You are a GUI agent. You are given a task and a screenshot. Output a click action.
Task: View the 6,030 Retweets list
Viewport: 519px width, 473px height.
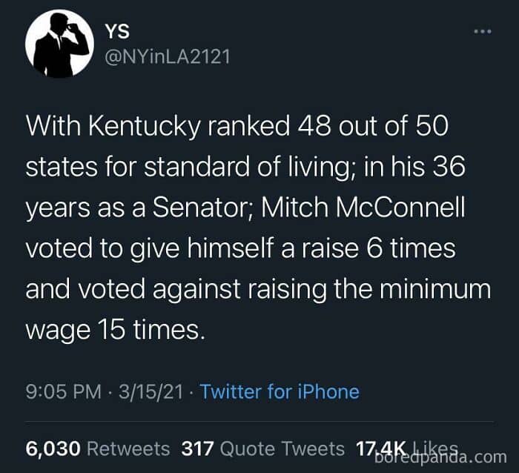[98, 449]
